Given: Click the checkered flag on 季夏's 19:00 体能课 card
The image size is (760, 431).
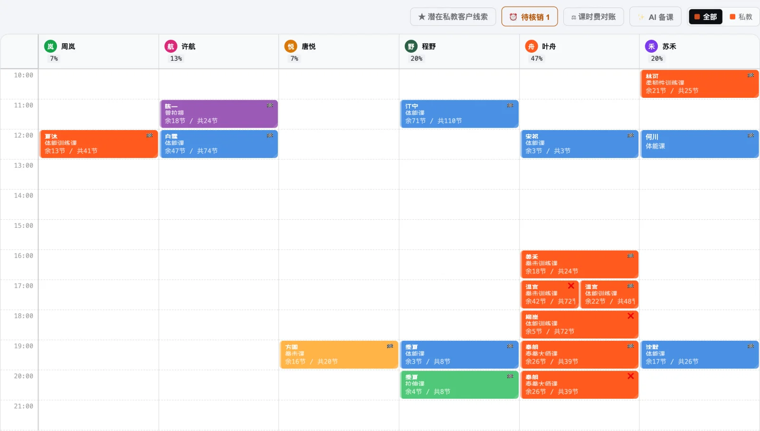Looking at the screenshot, I should (x=510, y=346).
